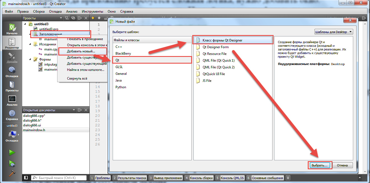Start debugging with green arrow bug icon
This screenshot has width=370, height=183.
click(x=12, y=163)
